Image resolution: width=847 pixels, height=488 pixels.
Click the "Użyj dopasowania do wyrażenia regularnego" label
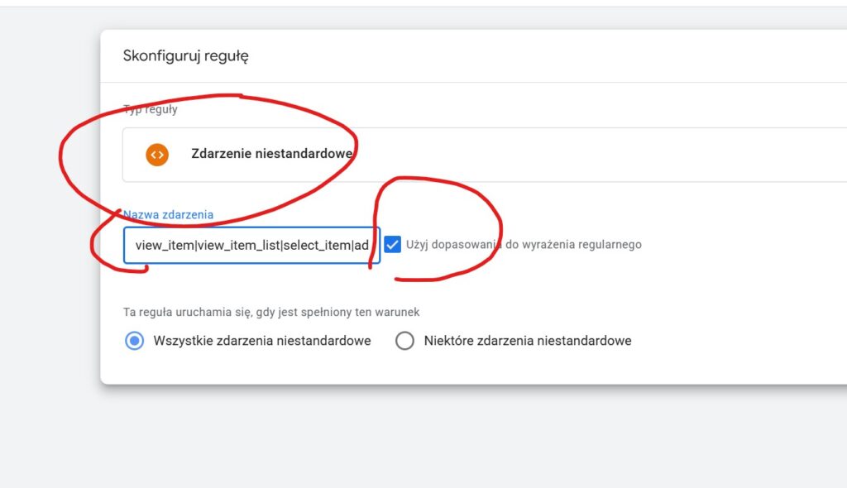coord(524,245)
